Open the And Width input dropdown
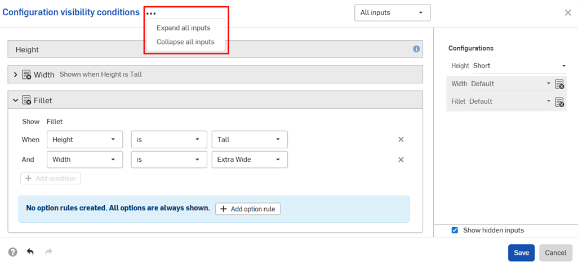 [85, 160]
